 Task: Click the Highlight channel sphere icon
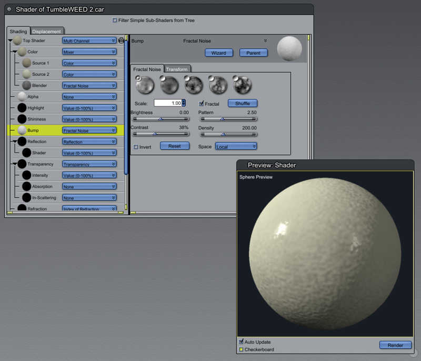pyautogui.click(x=22, y=108)
